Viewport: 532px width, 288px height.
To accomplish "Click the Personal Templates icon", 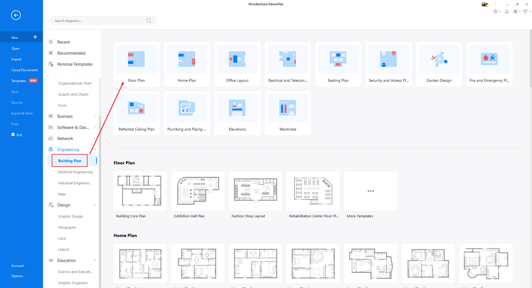I will click(x=51, y=64).
